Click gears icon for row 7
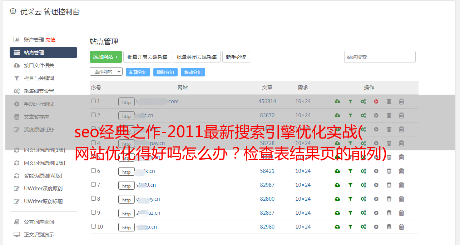The height and width of the screenshot is (245, 460). click(363, 185)
